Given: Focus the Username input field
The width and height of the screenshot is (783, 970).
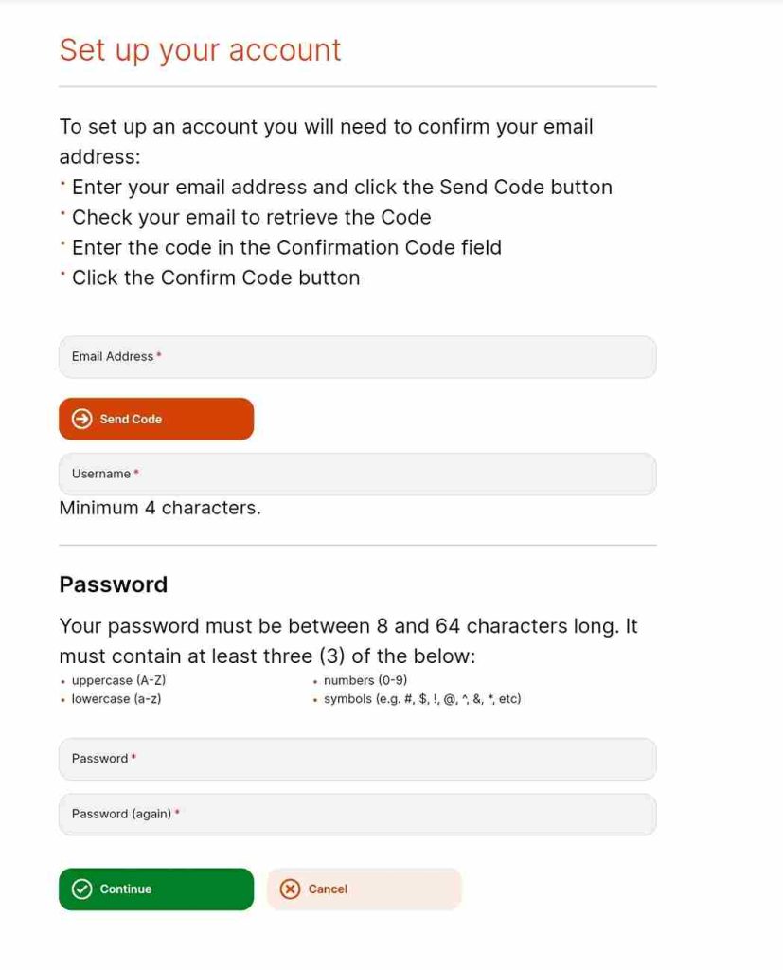Looking at the screenshot, I should click(x=358, y=474).
